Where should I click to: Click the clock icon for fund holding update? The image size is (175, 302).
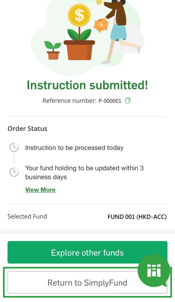point(14,172)
